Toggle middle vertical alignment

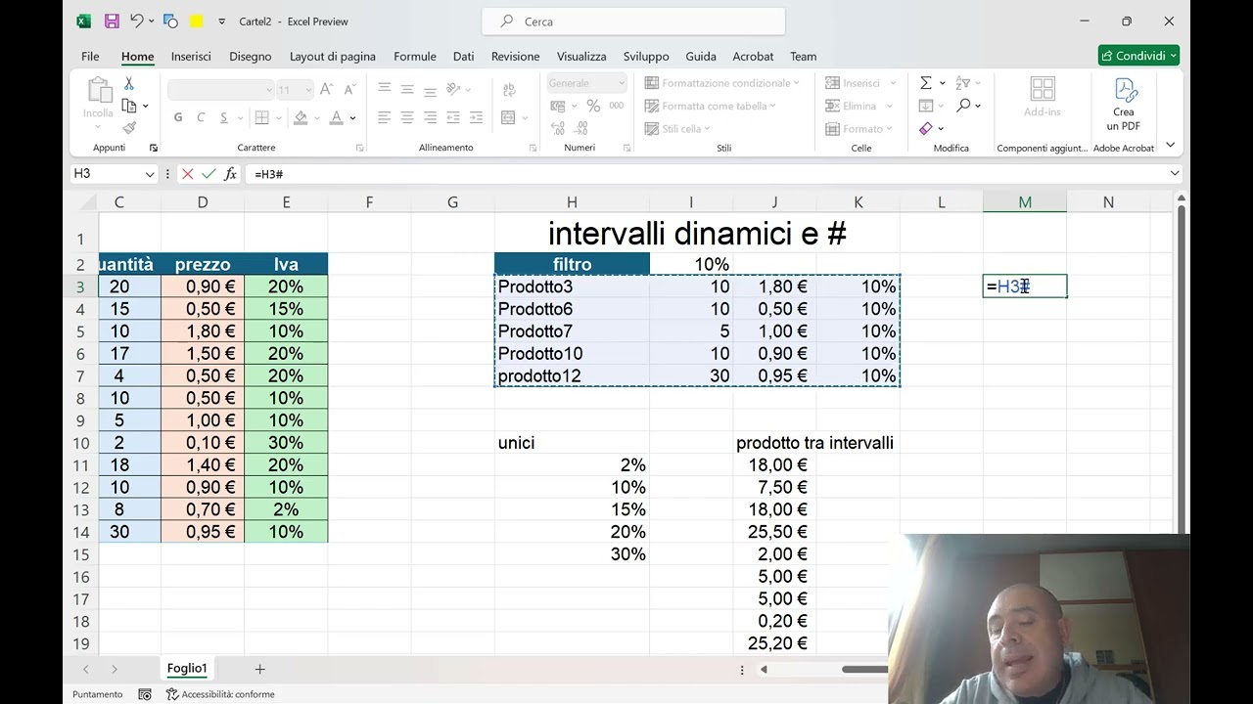[x=407, y=89]
